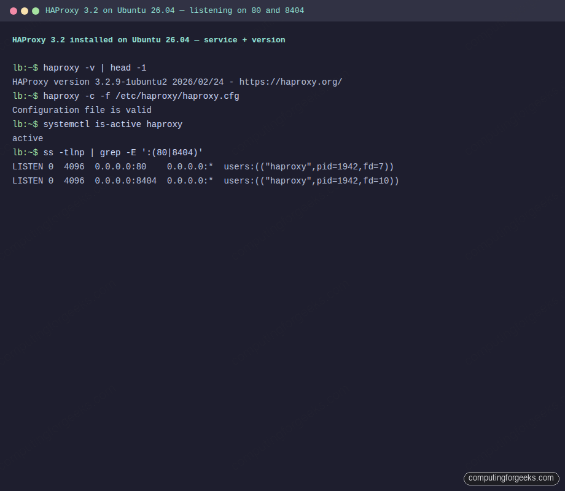Click the green window control dot
Viewport: 565px width, 491px height.
(36, 10)
